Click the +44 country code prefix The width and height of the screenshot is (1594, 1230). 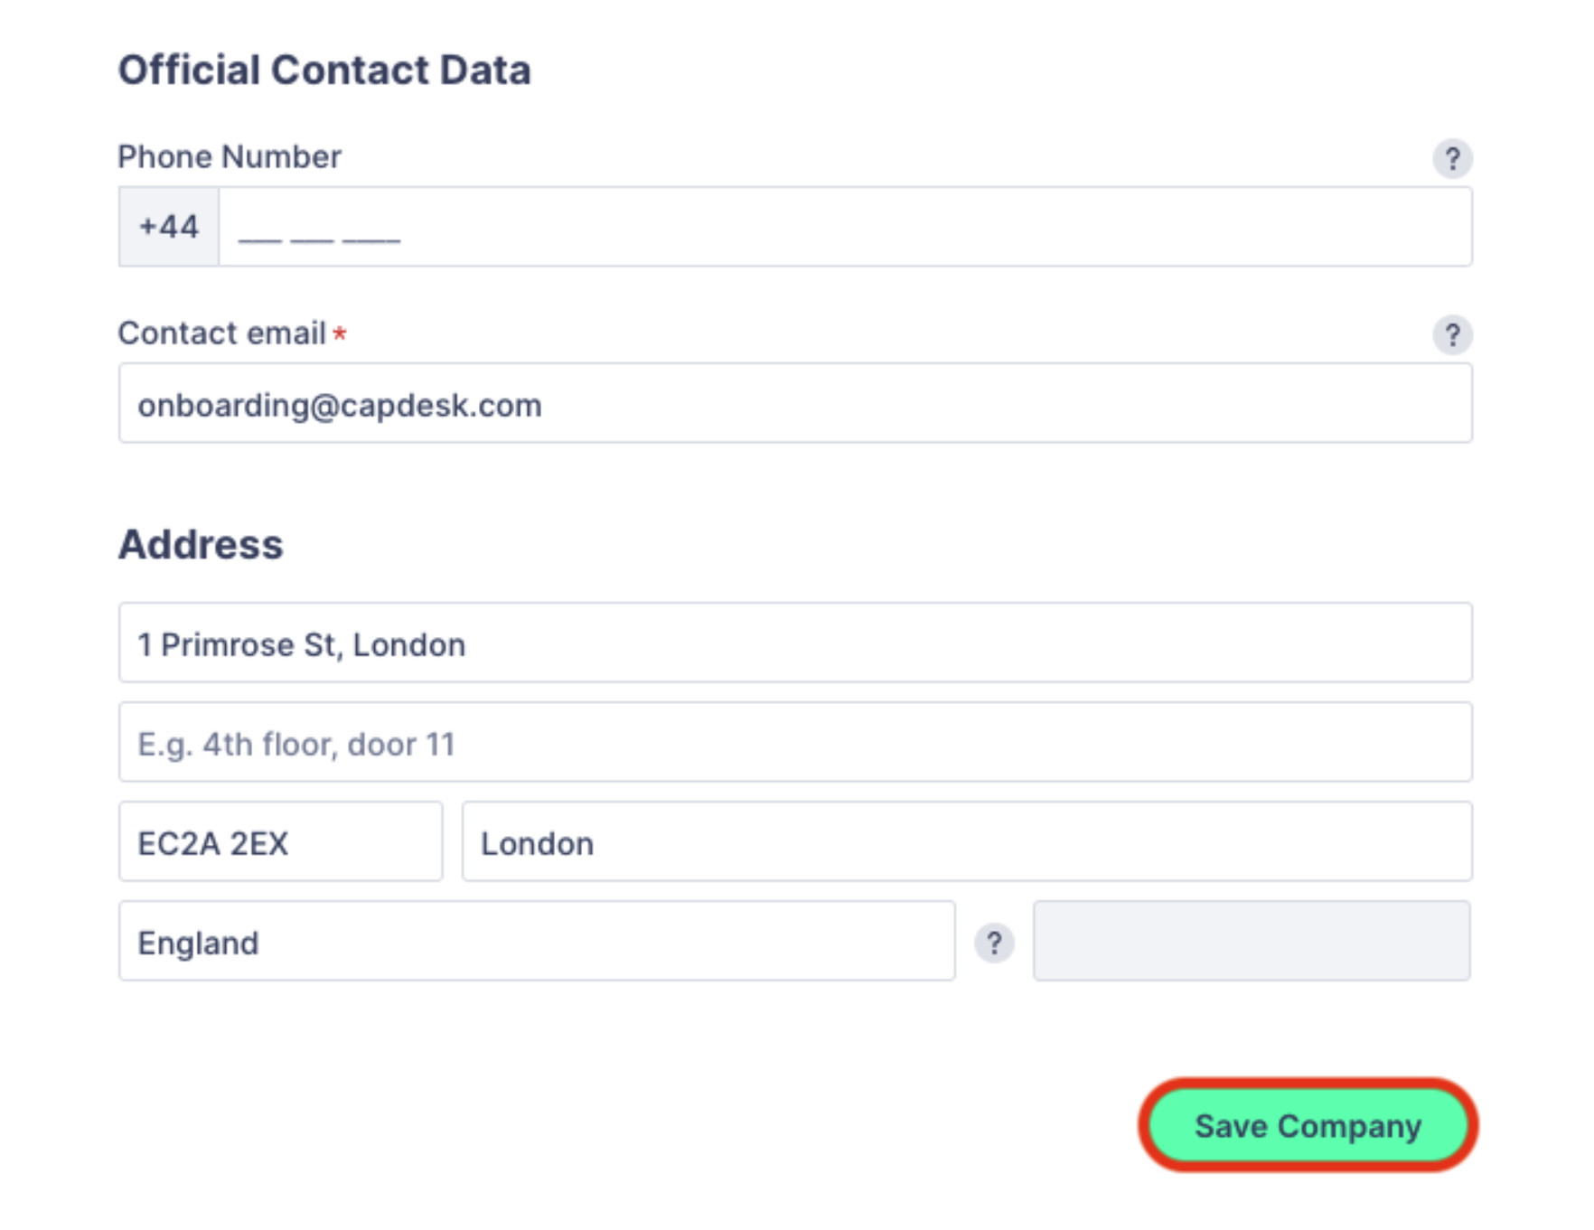pos(169,227)
